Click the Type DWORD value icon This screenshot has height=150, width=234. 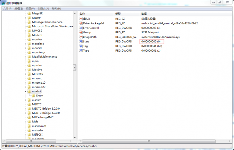click(x=81, y=51)
